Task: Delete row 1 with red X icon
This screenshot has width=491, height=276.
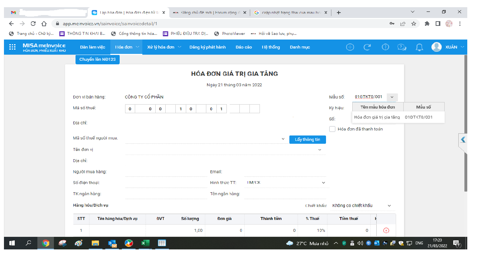Action: coord(386,230)
